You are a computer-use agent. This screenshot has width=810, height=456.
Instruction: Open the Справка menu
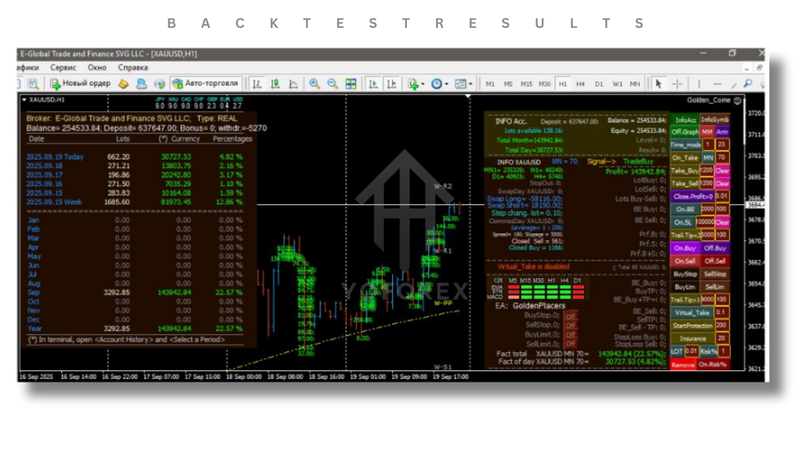click(133, 67)
